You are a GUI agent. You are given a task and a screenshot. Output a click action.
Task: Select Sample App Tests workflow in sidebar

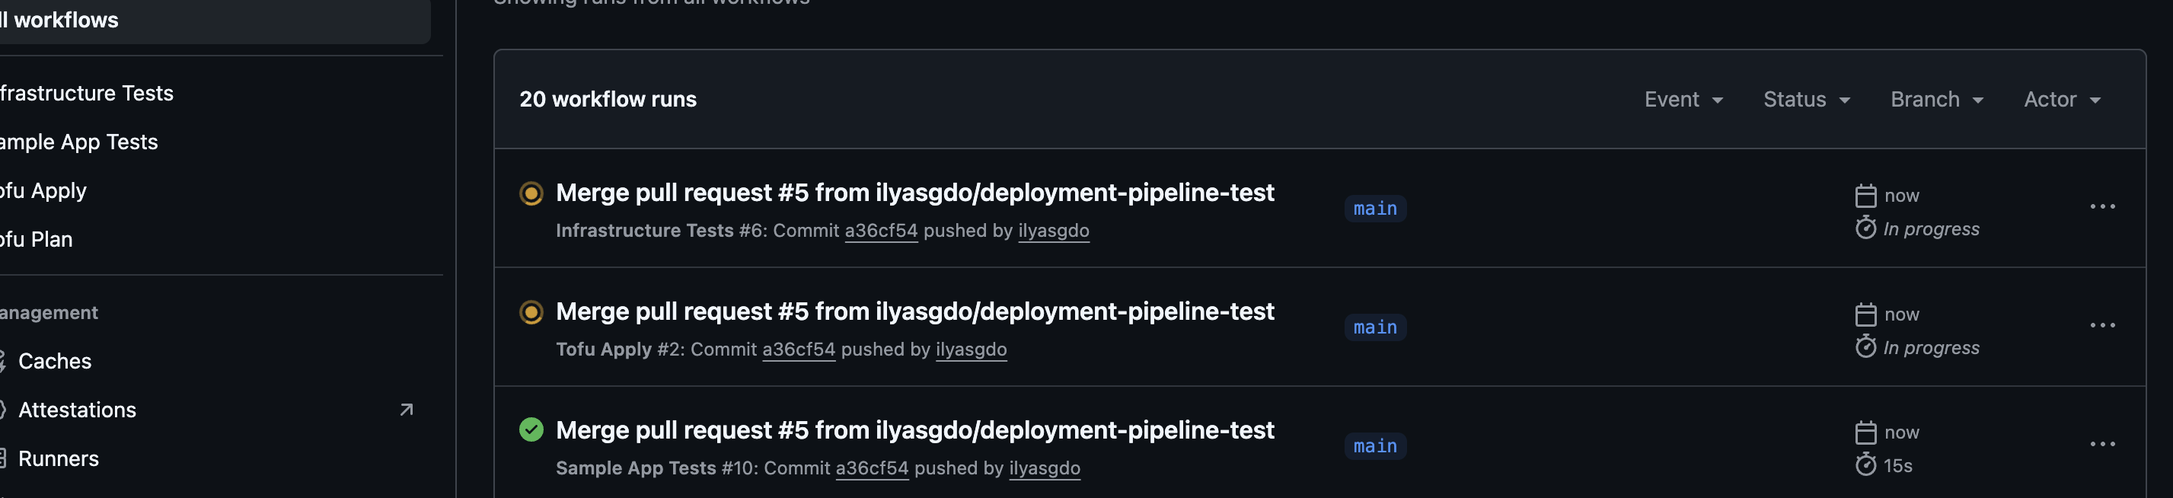78,142
